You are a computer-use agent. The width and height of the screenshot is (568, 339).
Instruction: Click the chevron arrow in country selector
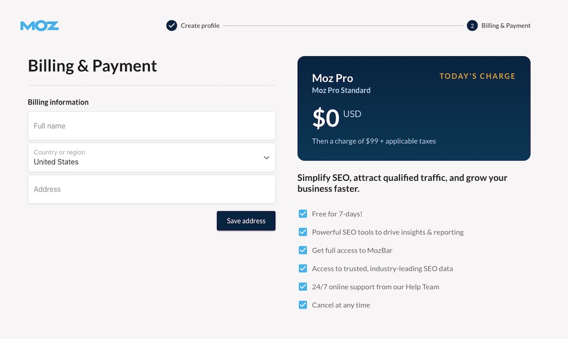click(x=266, y=158)
